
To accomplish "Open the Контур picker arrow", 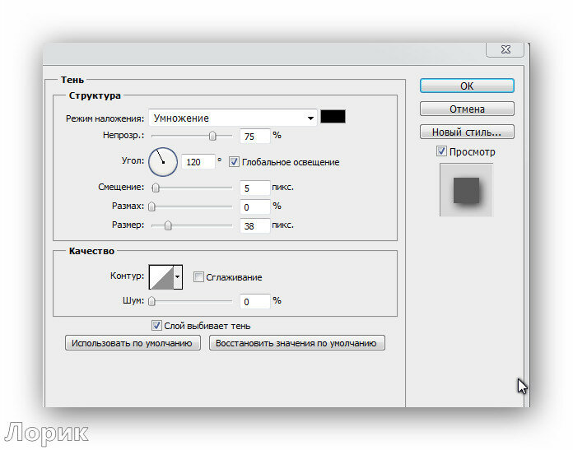I will pyautogui.click(x=178, y=277).
